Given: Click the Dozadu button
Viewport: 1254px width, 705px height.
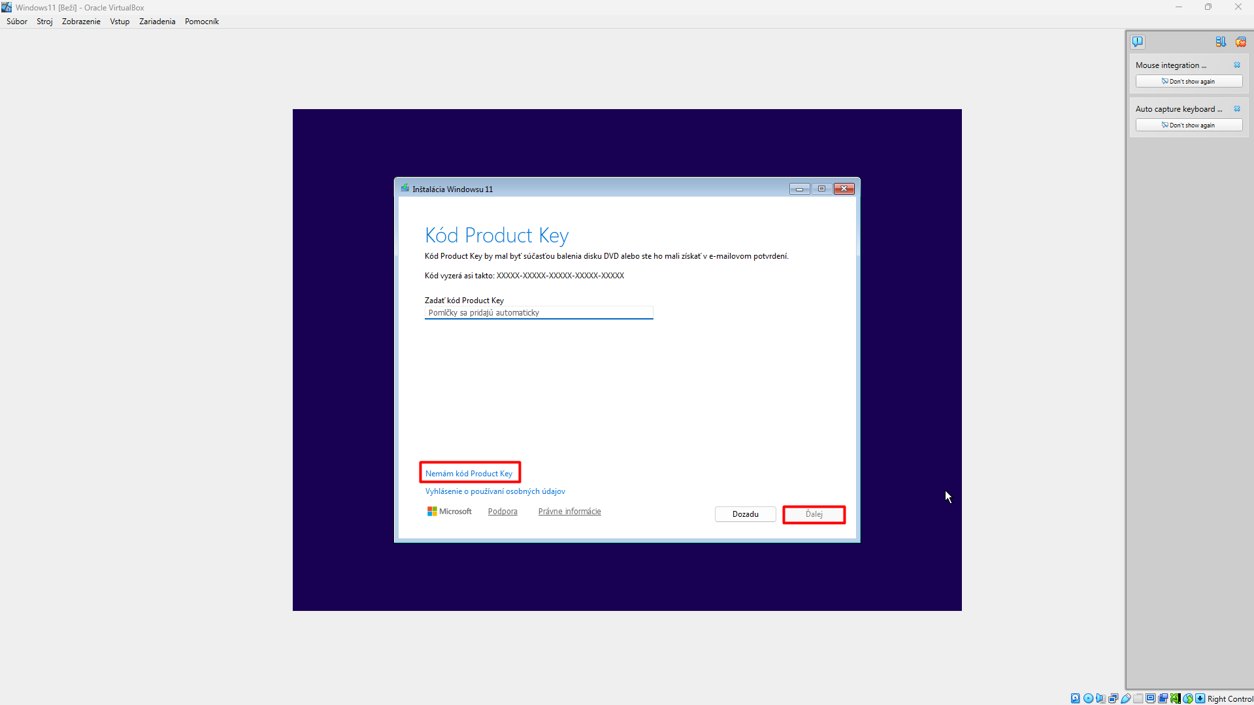Looking at the screenshot, I should 745,514.
